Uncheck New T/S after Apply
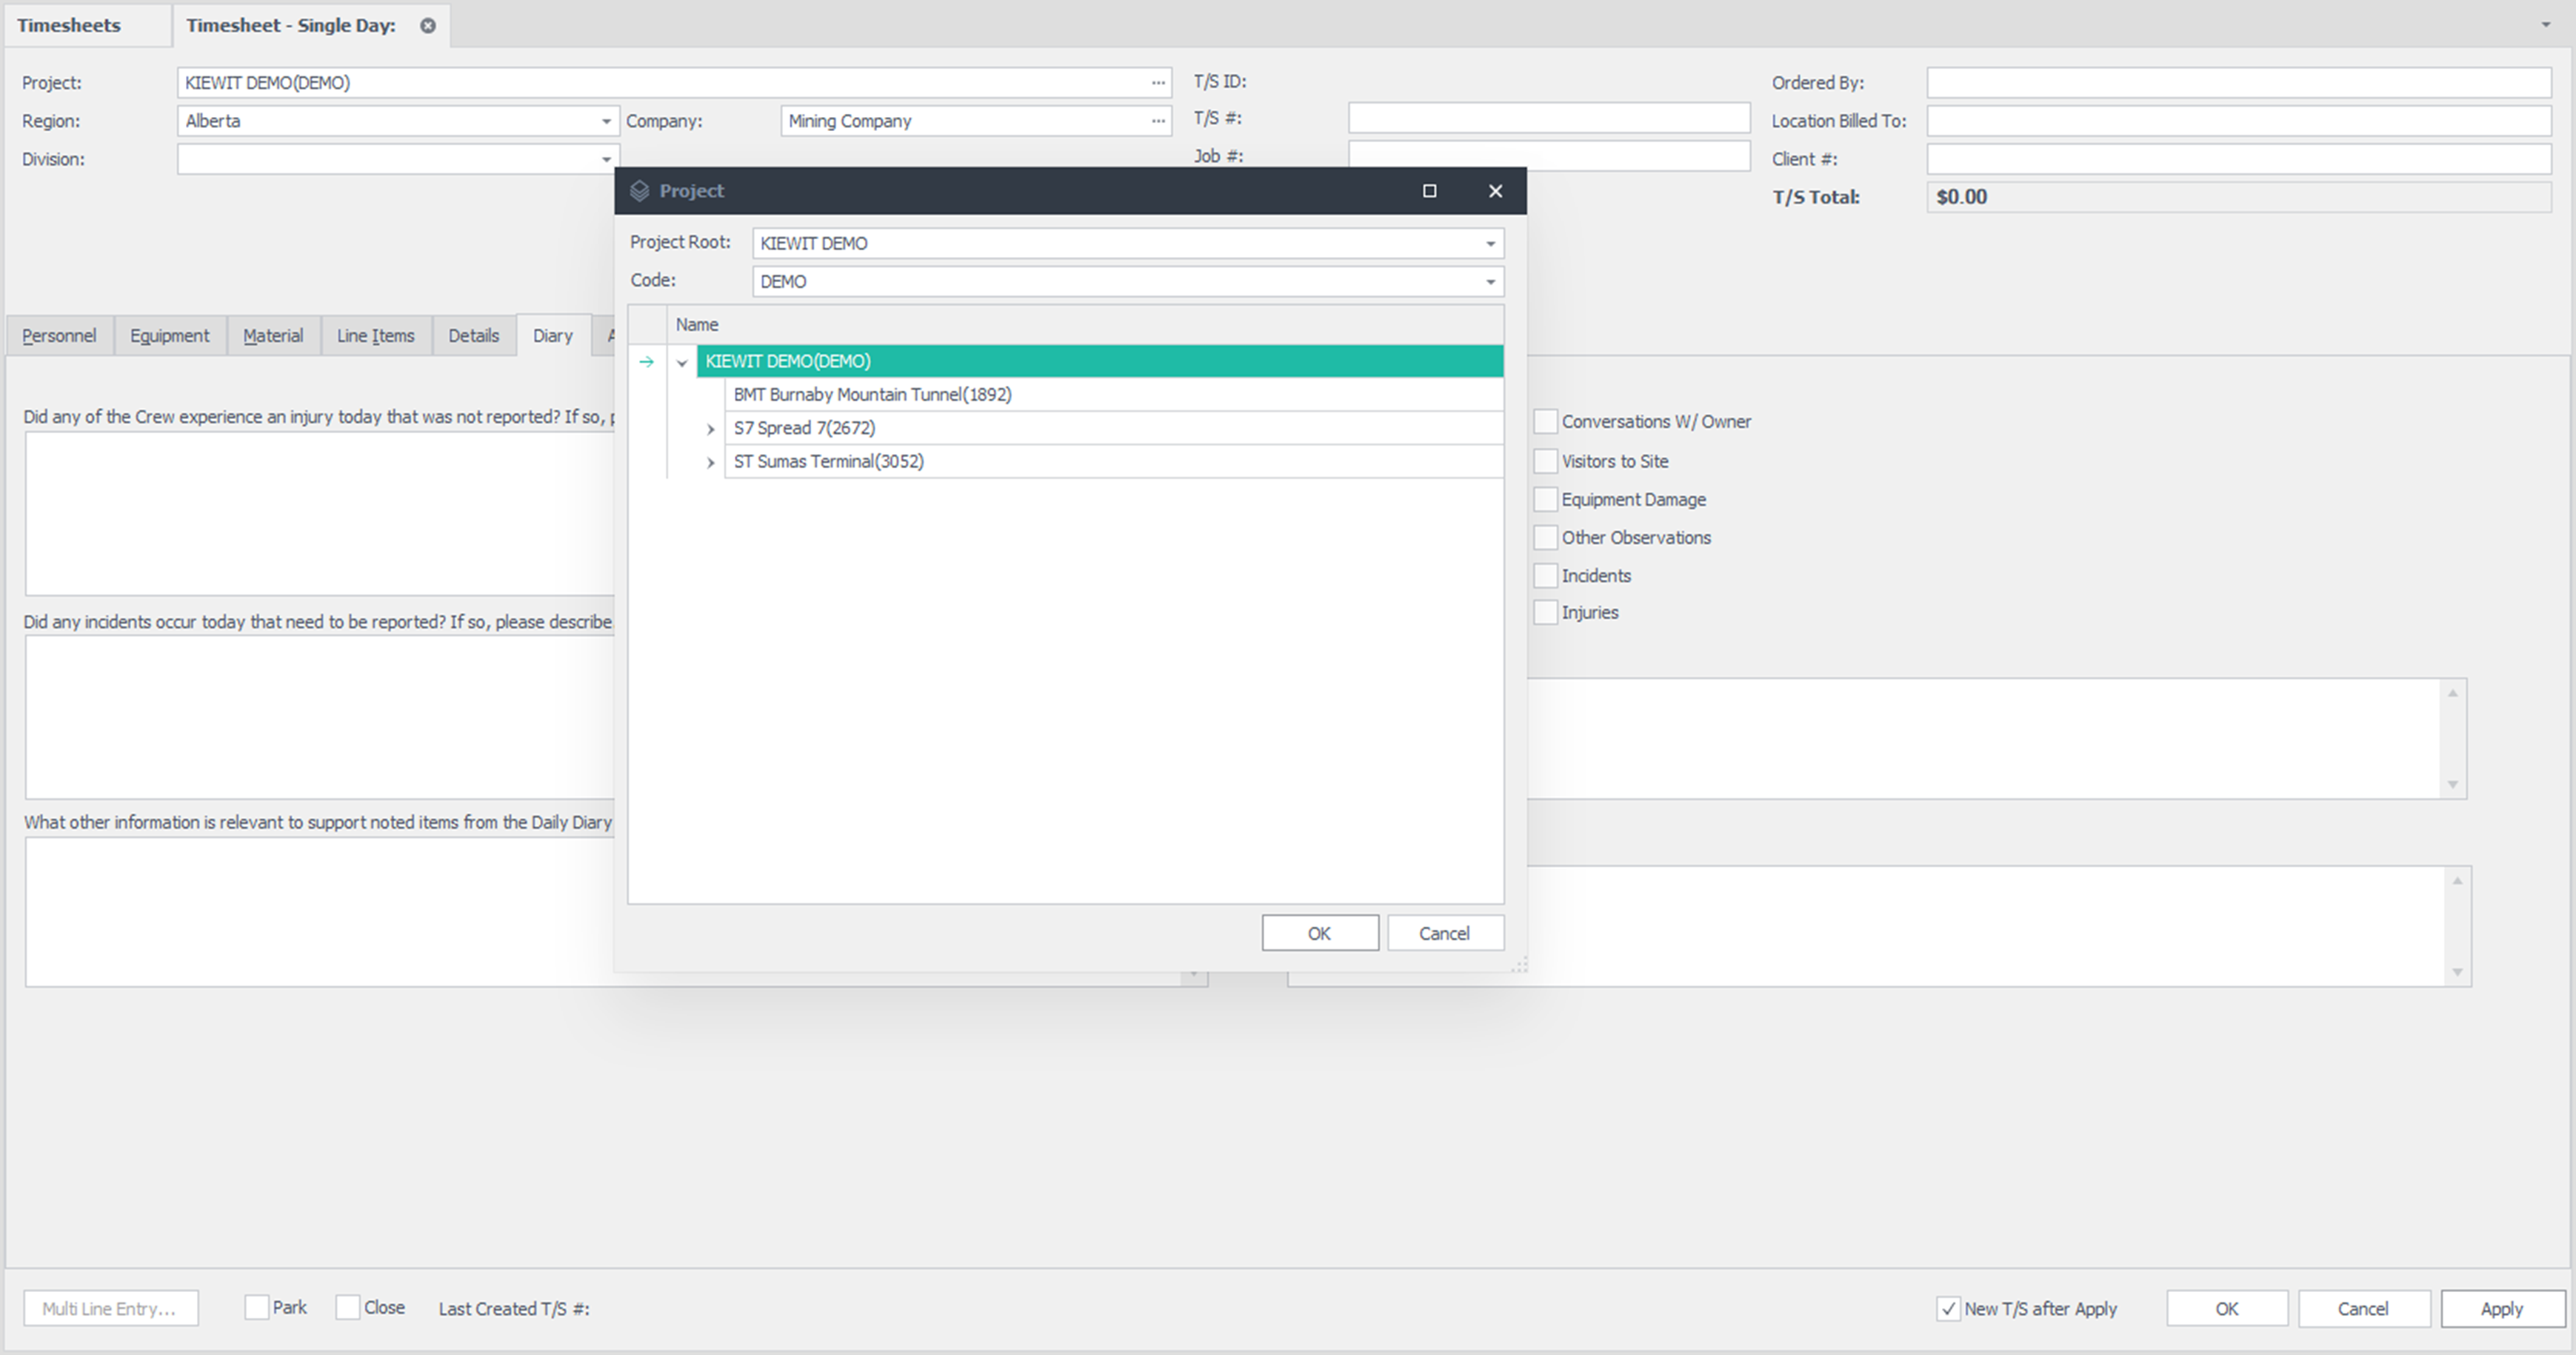This screenshot has height=1355, width=2576. click(x=1948, y=1309)
